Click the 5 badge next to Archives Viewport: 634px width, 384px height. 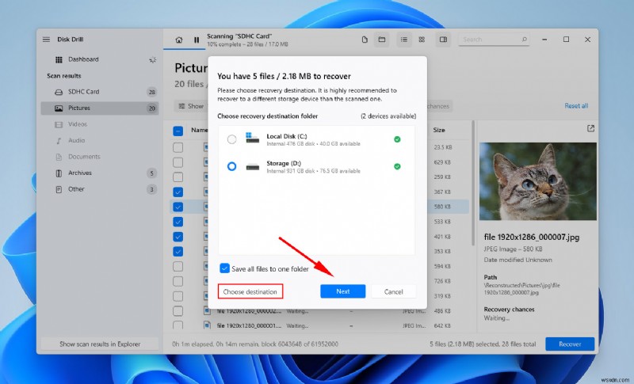151,173
